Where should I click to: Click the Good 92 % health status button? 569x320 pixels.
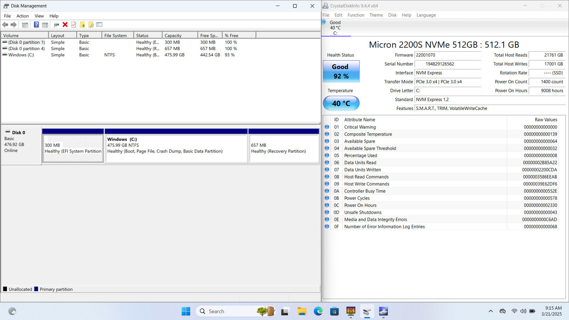pos(341,71)
